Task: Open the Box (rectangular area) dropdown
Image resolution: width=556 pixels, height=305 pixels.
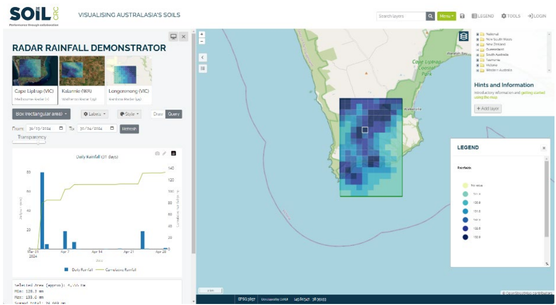Action: [x=41, y=114]
